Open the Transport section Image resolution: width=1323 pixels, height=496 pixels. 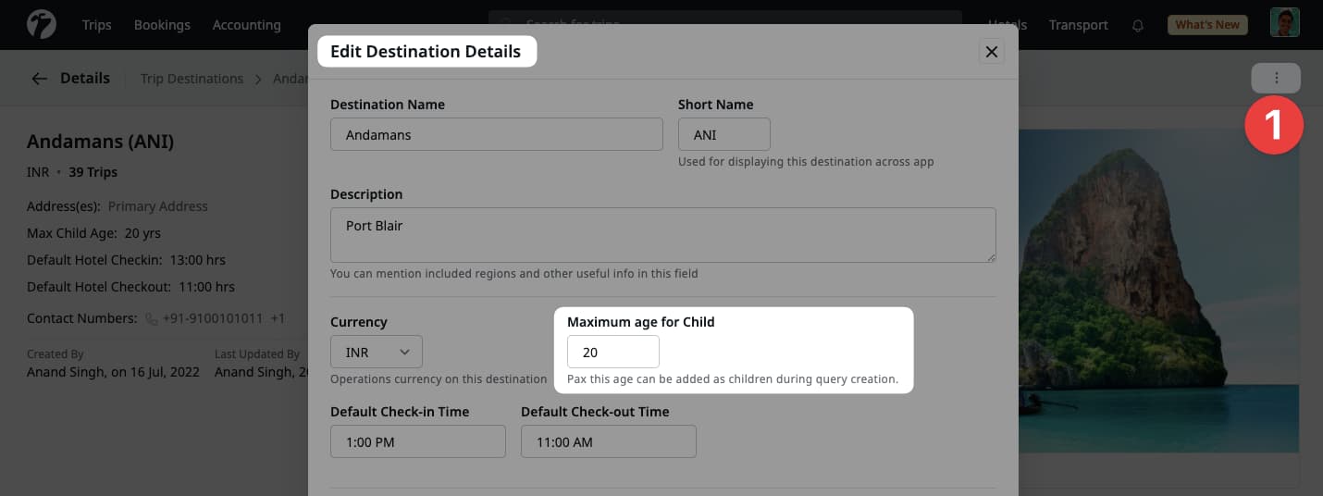pyautogui.click(x=1078, y=25)
